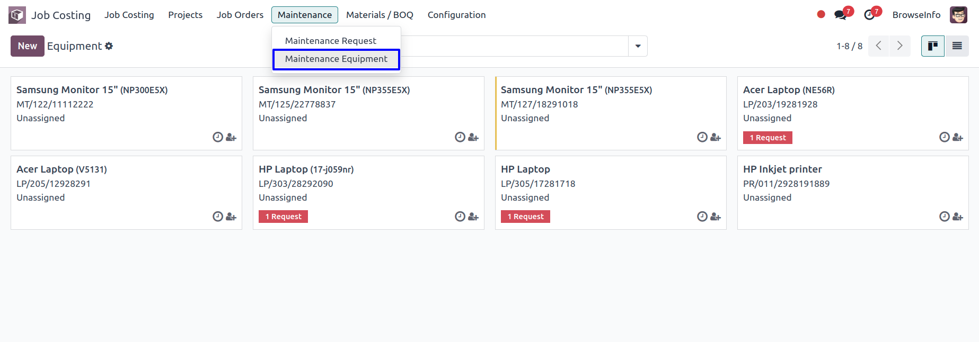979x342 pixels.
Task: Click the Job Costing app logo icon
Action: point(17,15)
